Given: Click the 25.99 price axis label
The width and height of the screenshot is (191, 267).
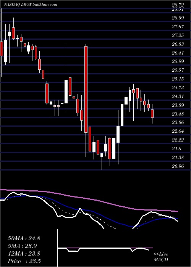Looking at the screenshot, I should (178, 61).
